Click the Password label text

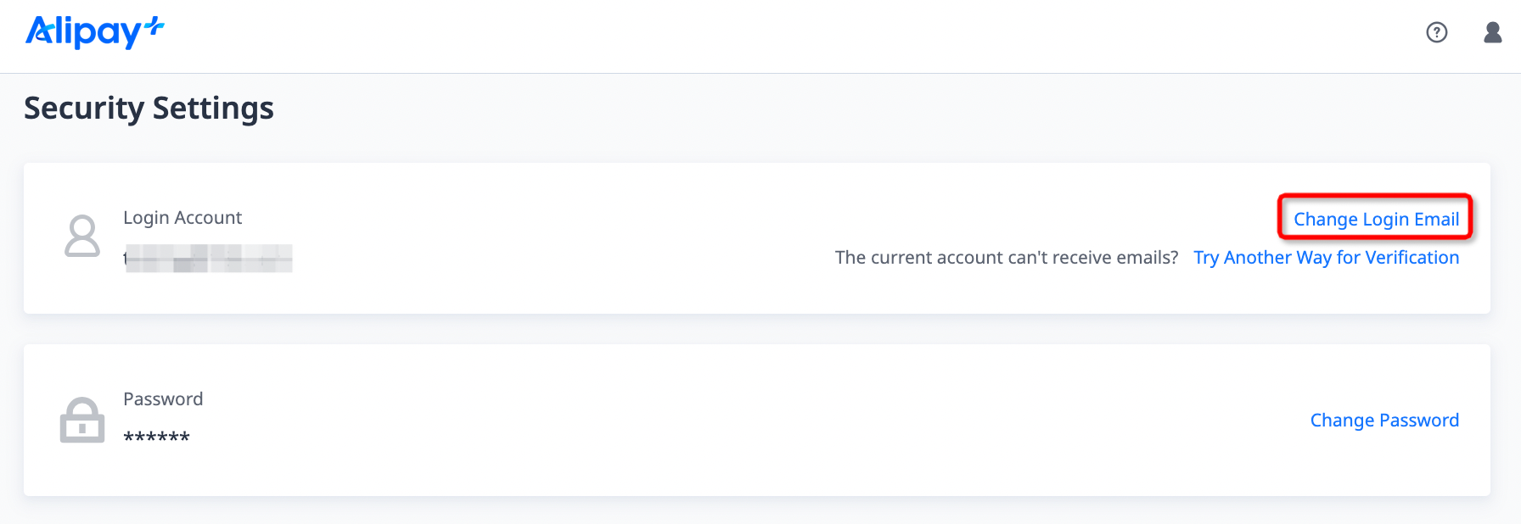[163, 399]
